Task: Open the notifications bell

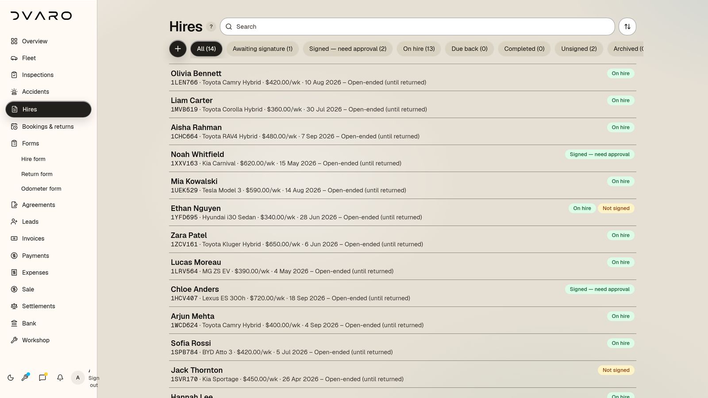Action: click(60, 378)
